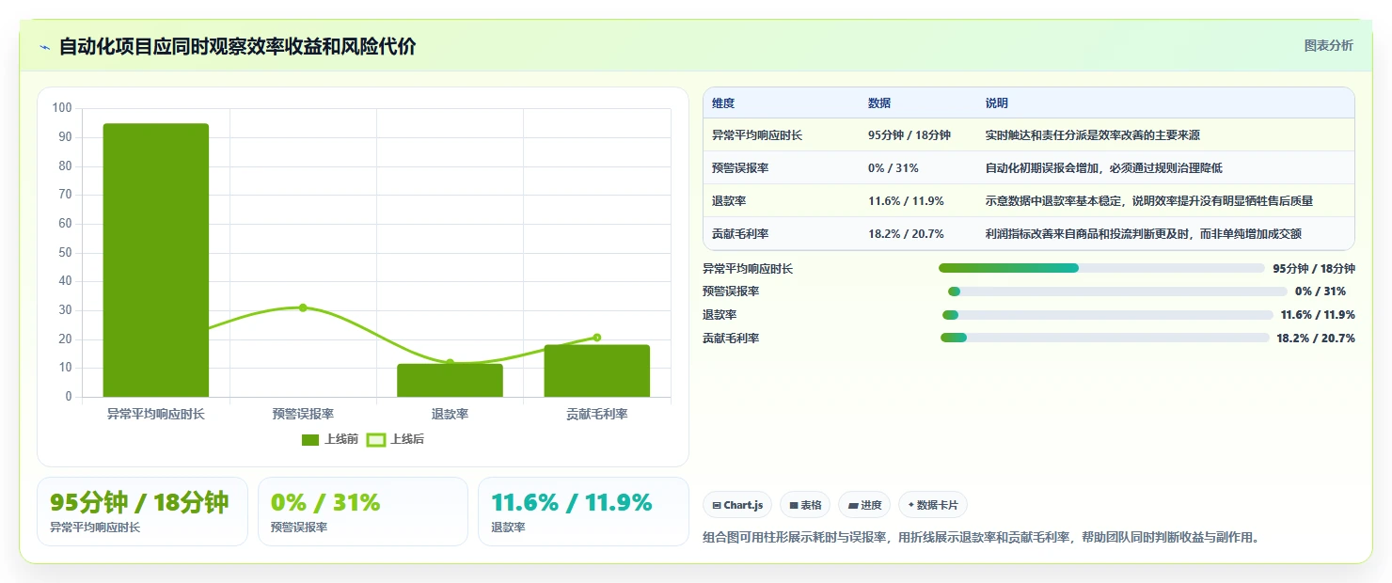Select the 进度 chip
This screenshot has width=1392, height=583.
pyautogui.click(x=864, y=505)
